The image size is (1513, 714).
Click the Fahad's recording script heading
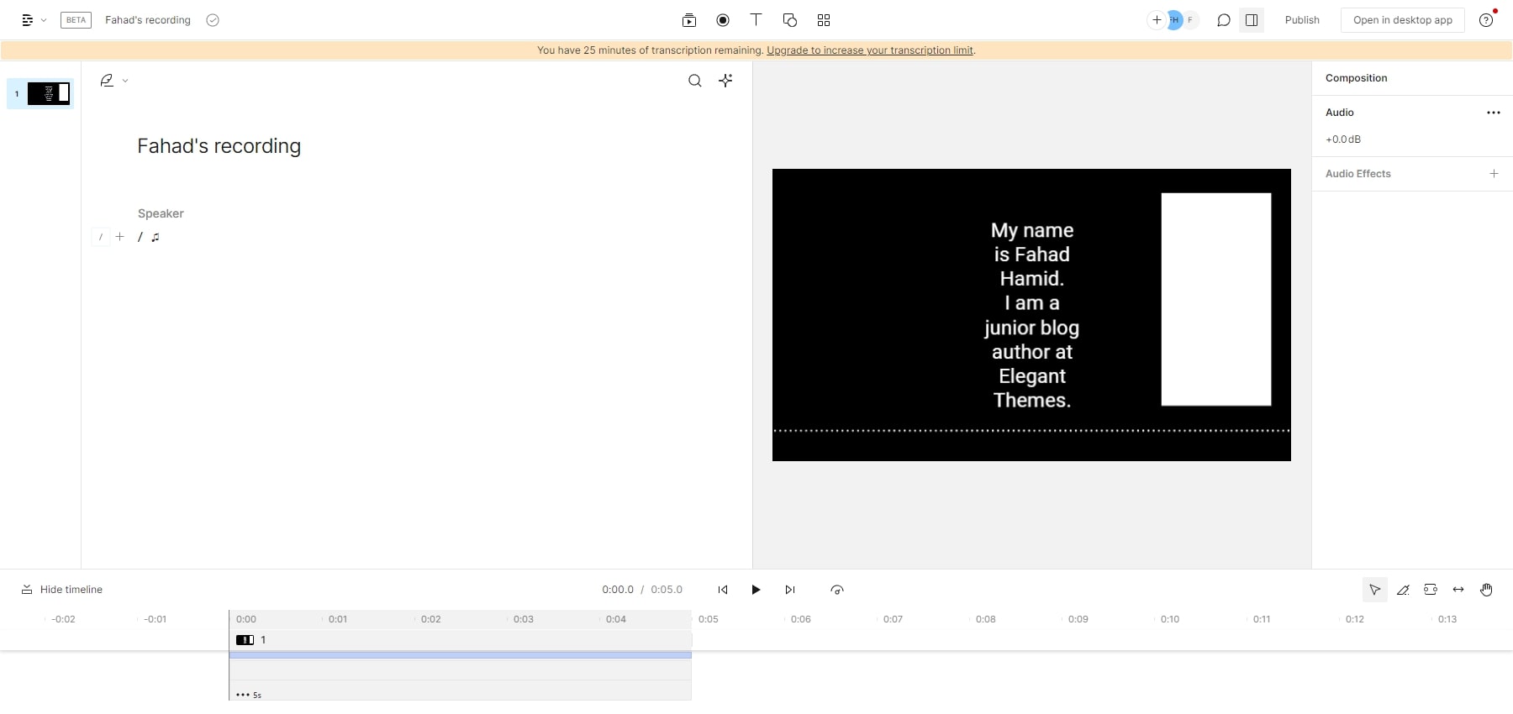(x=219, y=146)
